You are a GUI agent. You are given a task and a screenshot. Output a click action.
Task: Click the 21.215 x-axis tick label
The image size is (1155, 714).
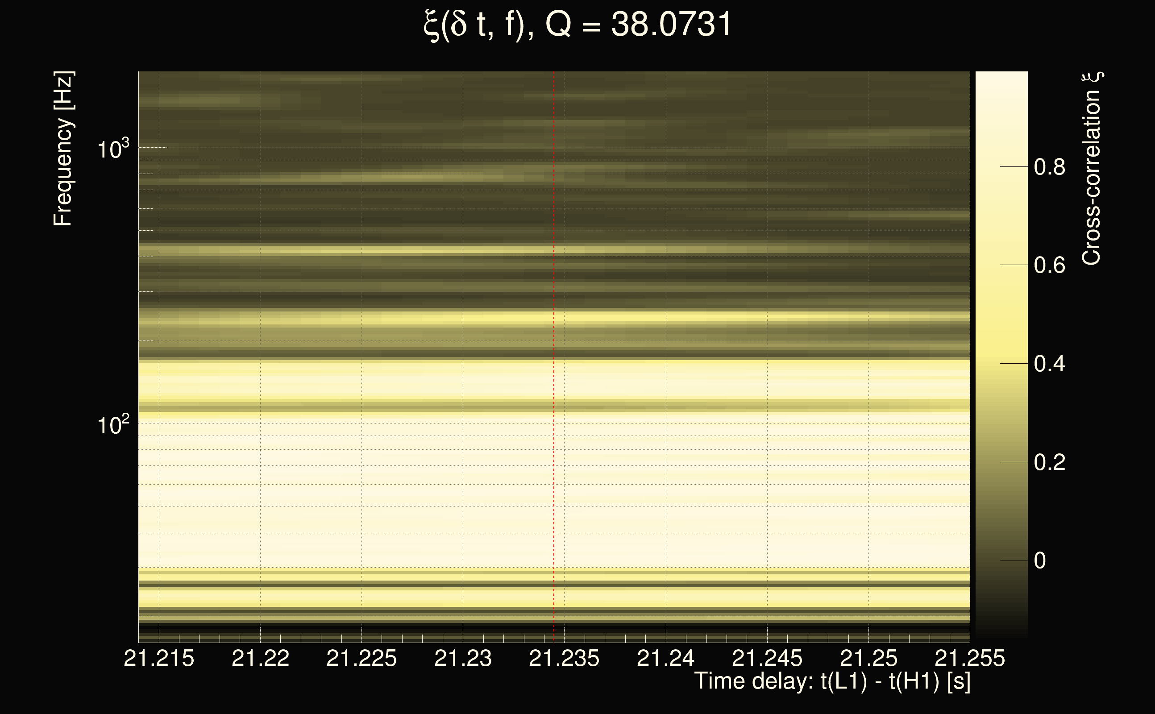pos(159,658)
